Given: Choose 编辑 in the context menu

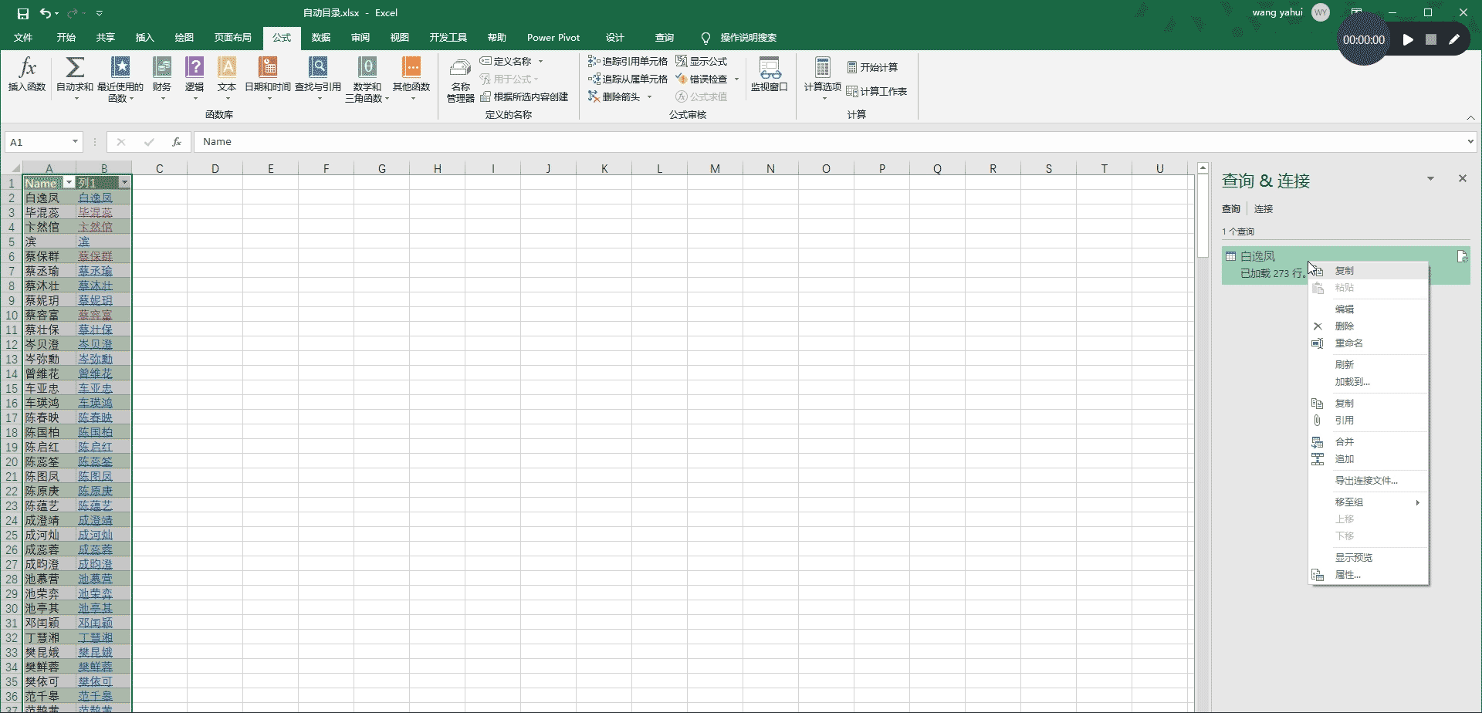Looking at the screenshot, I should (1369, 309).
